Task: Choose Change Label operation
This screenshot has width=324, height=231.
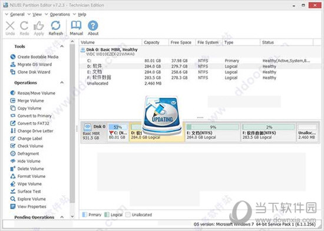Action: click(26, 138)
